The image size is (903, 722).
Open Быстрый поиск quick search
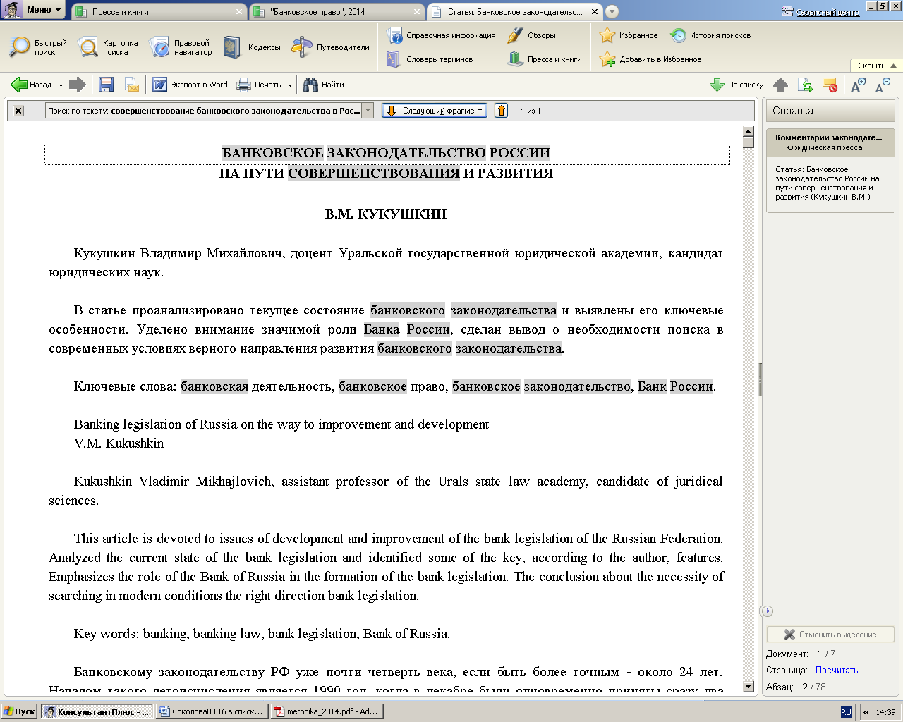[x=38, y=47]
